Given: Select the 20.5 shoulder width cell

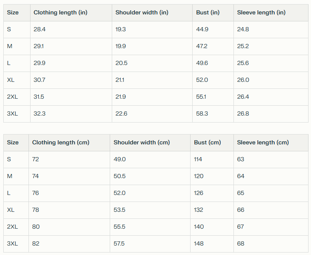Looking at the screenshot, I should click(121, 63).
